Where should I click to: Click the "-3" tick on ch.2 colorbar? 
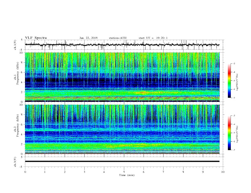(x=234, y=116)
